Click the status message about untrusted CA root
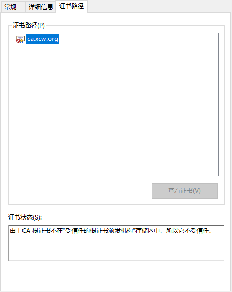This screenshot has width=232, height=292. click(111, 231)
